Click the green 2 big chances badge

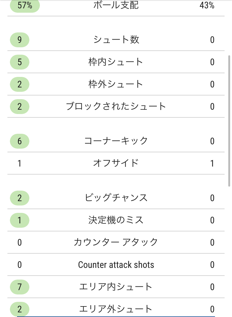(19, 198)
